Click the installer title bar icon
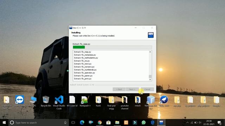The image size is (225, 126). (x=71, y=28)
